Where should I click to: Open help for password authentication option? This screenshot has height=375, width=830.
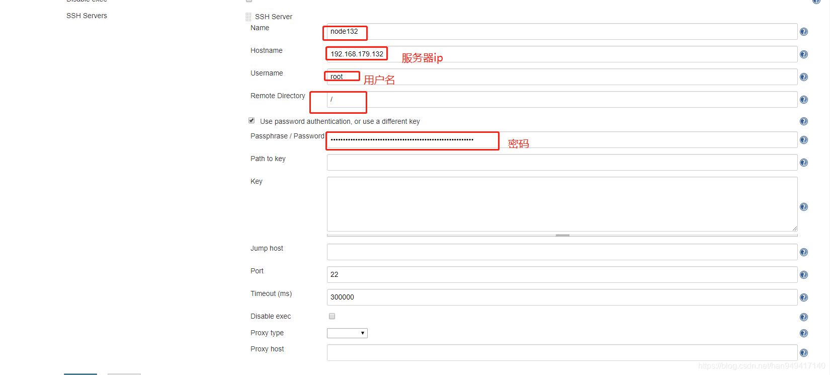coord(804,121)
